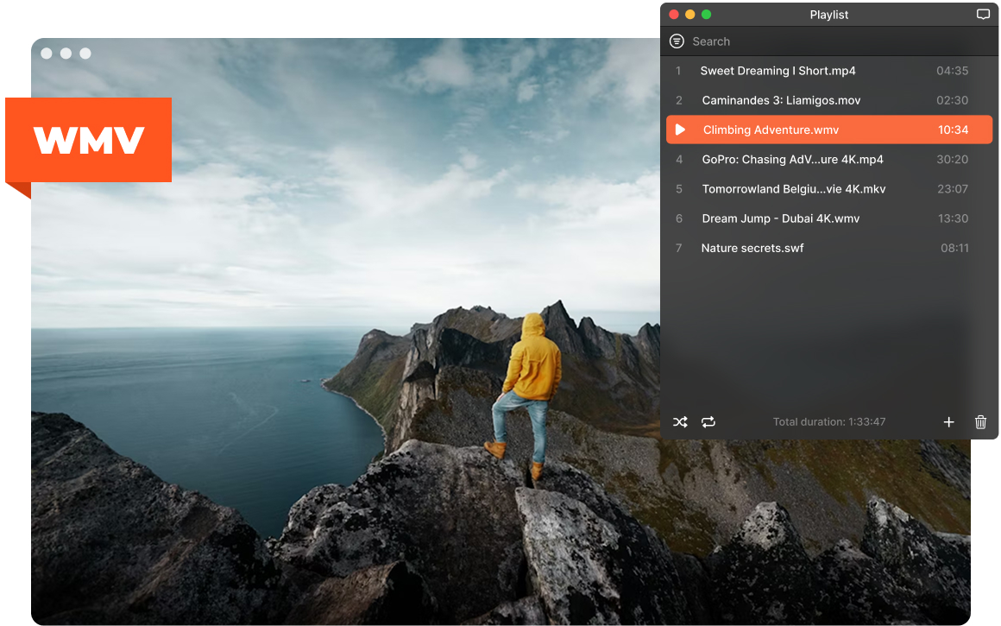This screenshot has width=1001, height=626.
Task: Open the AirPlay/screen icon in Playlist title bar
Action: pyautogui.click(x=983, y=15)
